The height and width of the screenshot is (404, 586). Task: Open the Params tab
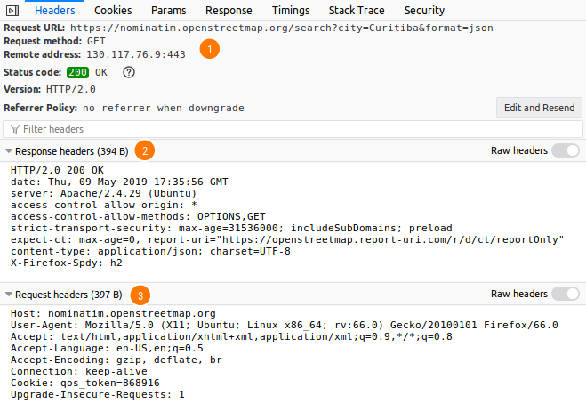[169, 11]
